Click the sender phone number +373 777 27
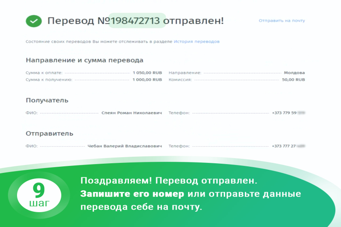The height and width of the screenshot is (227, 341). (x=285, y=146)
